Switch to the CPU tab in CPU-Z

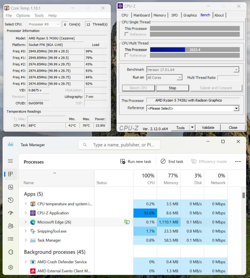click(x=125, y=15)
